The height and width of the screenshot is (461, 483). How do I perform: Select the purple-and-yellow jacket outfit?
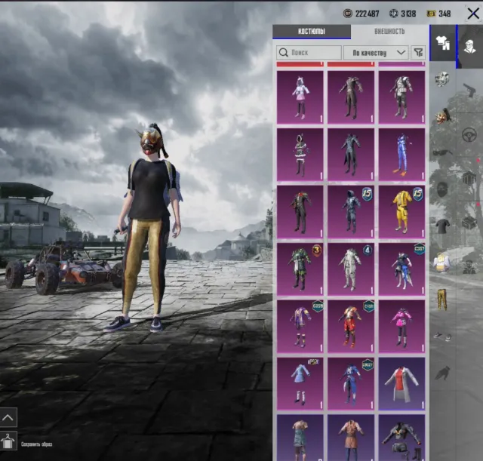tap(300, 327)
